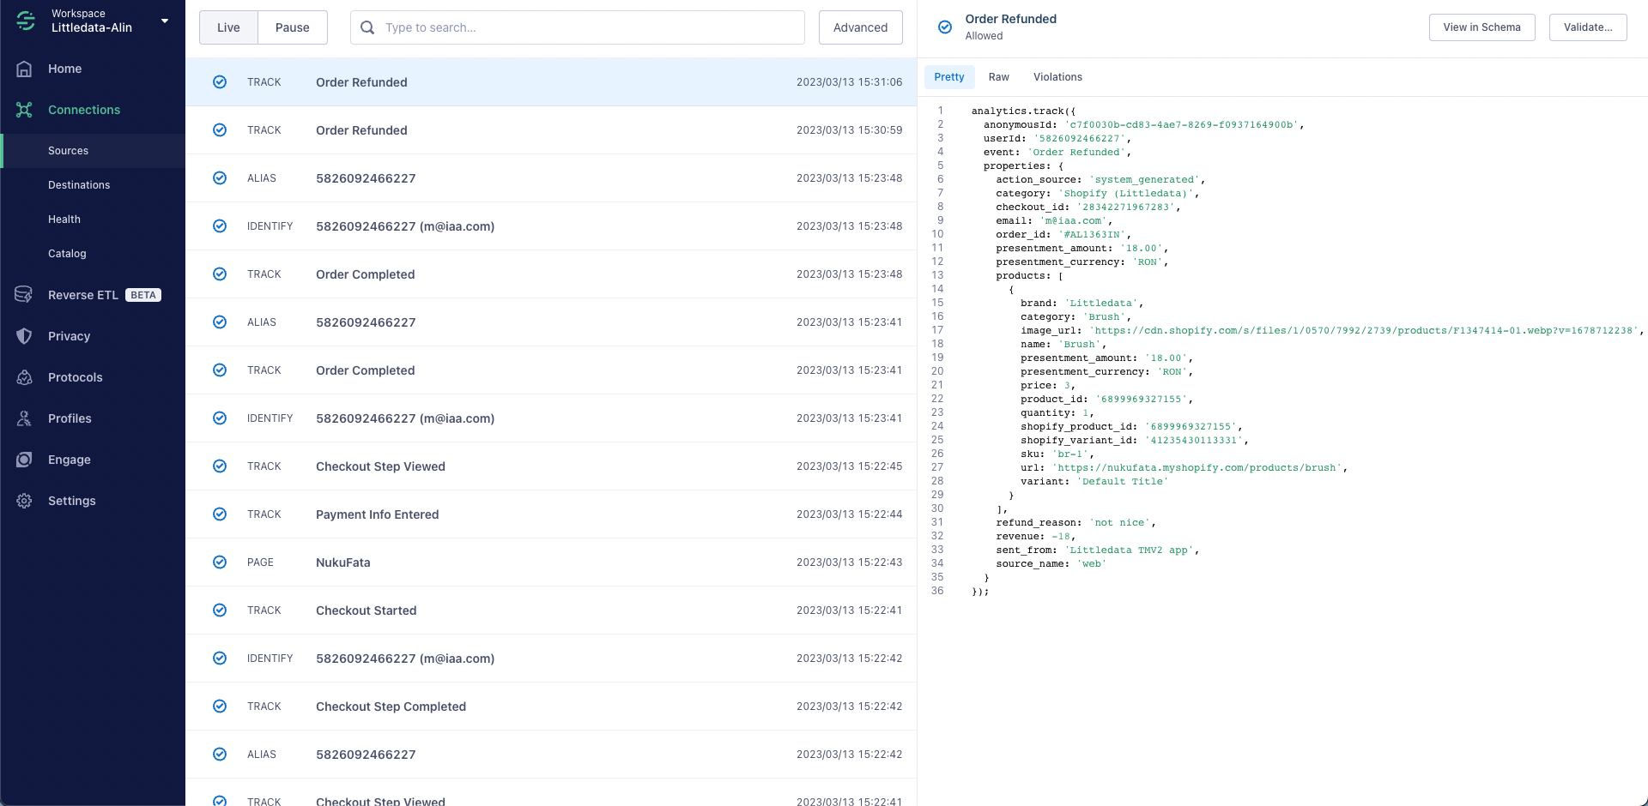Click the Segment logo icon
The width and height of the screenshot is (1648, 806).
(x=26, y=21)
